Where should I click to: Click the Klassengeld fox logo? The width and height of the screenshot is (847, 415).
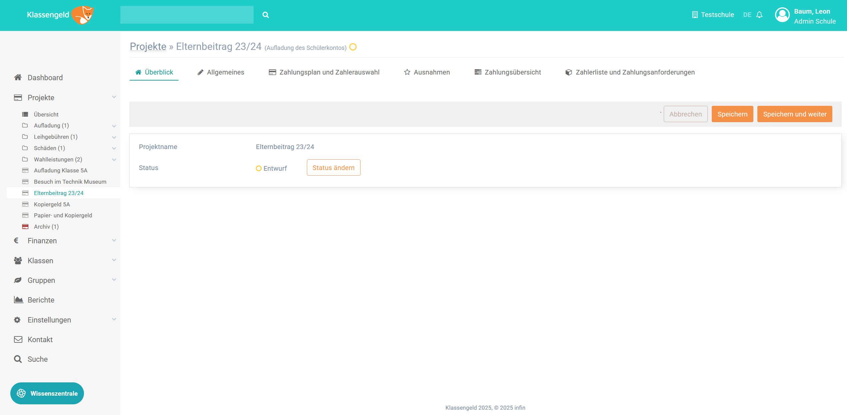pos(83,15)
